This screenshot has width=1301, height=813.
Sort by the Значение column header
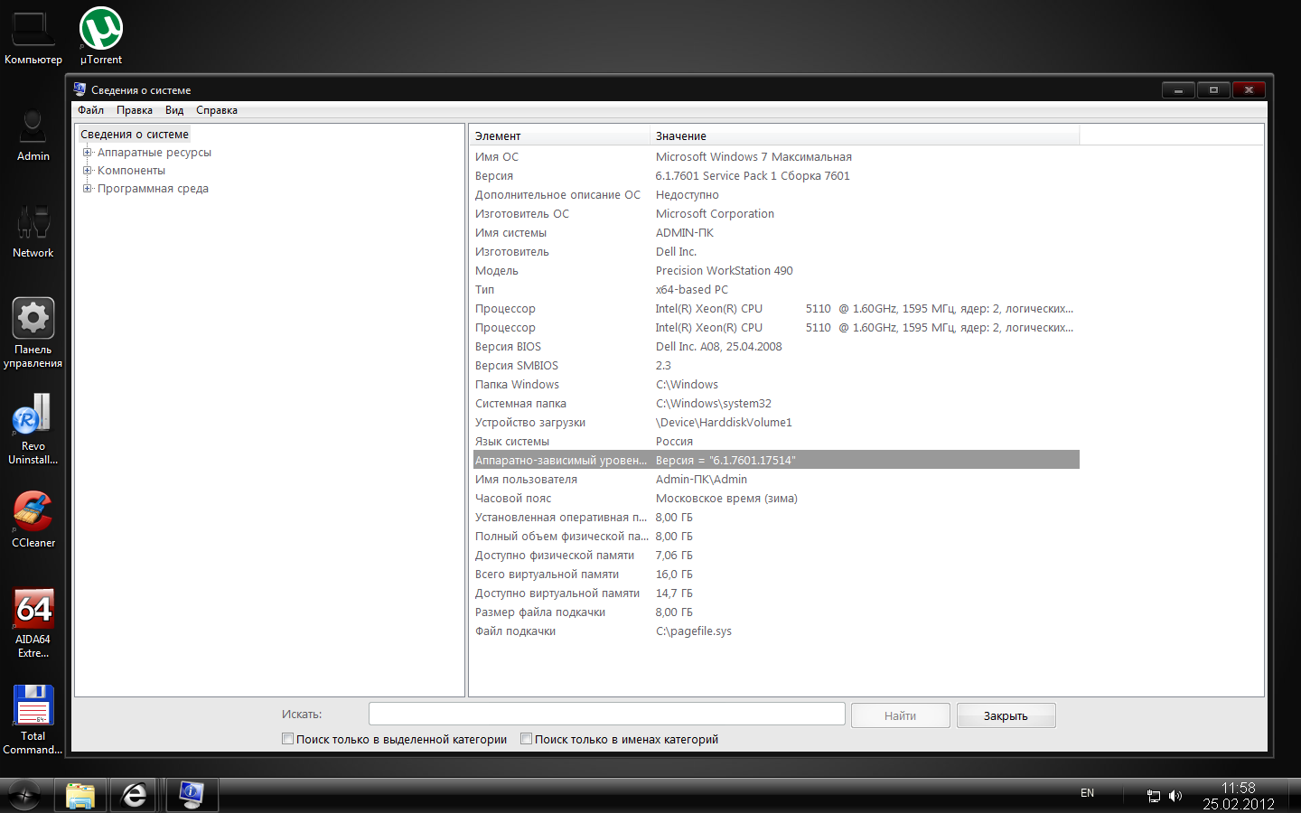point(865,135)
